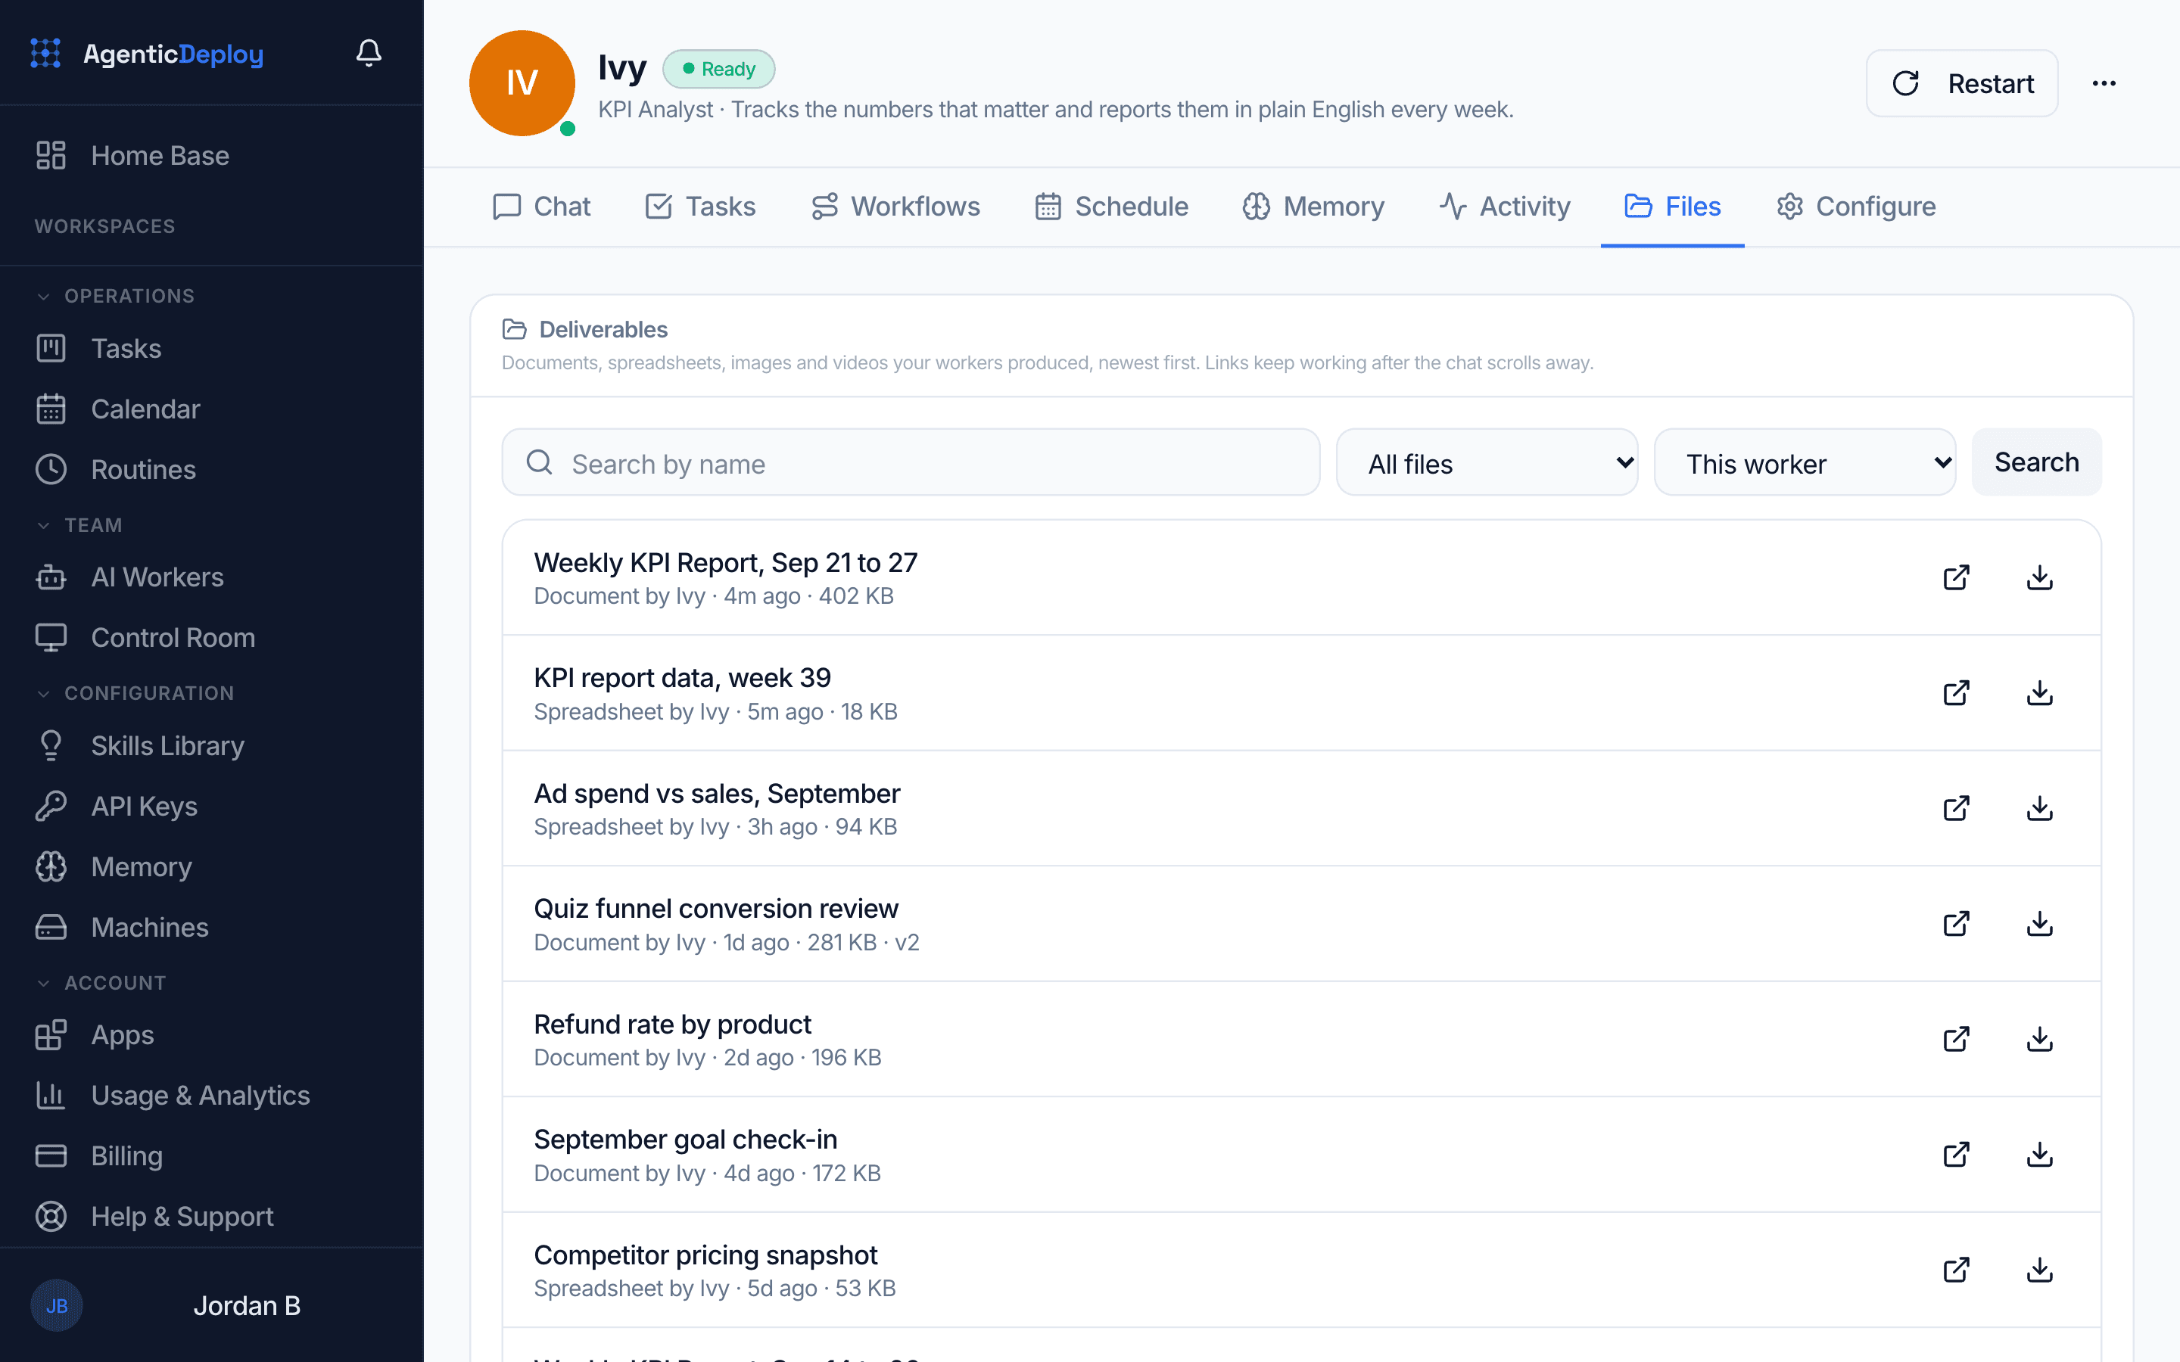
Task: Open September goal check-in externally
Action: [1956, 1154]
